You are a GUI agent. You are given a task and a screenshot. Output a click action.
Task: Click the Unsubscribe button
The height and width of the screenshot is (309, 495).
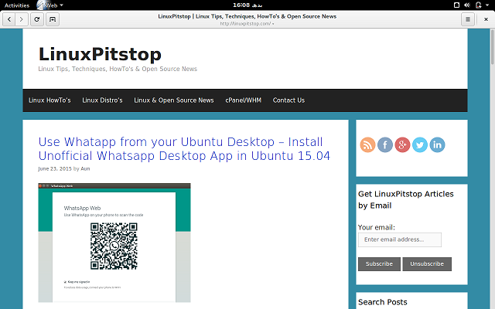427,264
